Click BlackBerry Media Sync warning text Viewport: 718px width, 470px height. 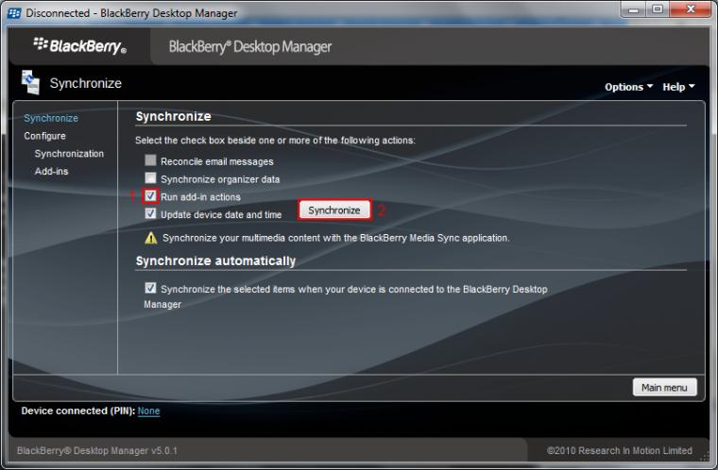336,238
